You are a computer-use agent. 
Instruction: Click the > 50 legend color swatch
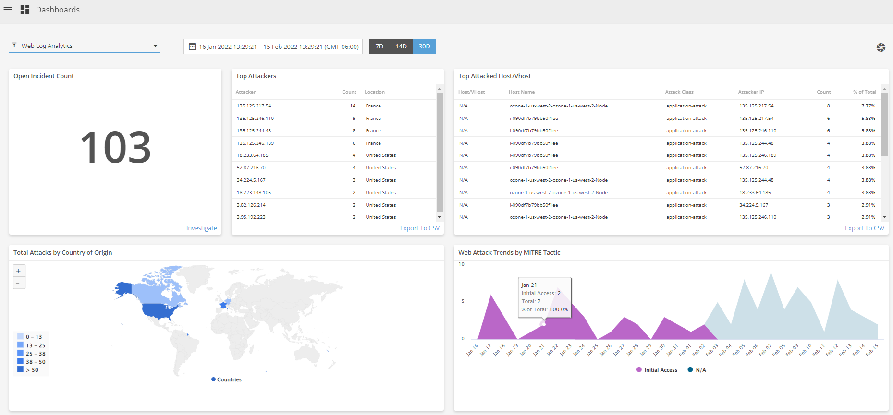(21, 369)
